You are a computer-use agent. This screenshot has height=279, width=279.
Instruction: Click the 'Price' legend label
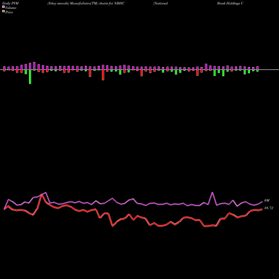pyautogui.click(x=9, y=12)
